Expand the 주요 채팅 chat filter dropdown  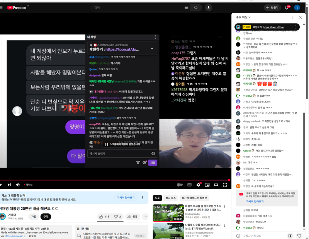(243, 17)
